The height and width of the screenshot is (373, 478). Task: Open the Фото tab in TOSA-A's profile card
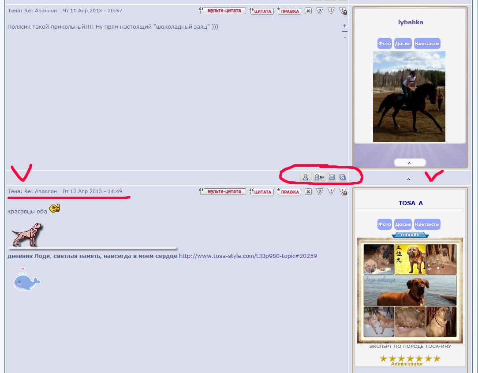[x=385, y=224]
